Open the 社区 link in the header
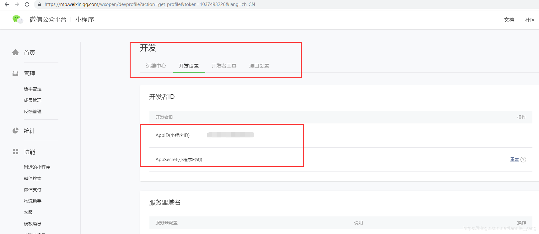This screenshot has width=539, height=234. click(530, 20)
